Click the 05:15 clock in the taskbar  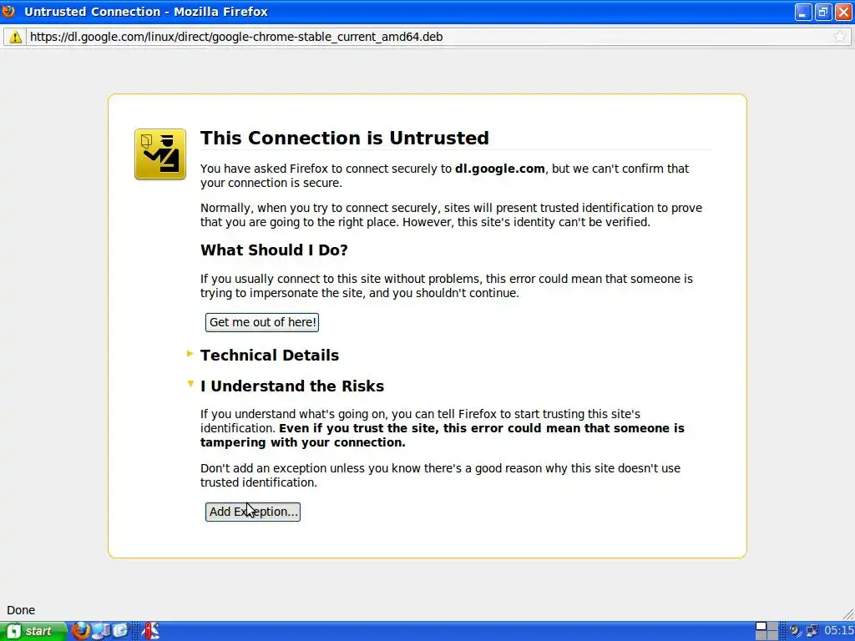pos(838,631)
